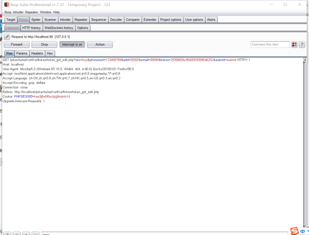Click the pencil edit target icon

click(7, 37)
